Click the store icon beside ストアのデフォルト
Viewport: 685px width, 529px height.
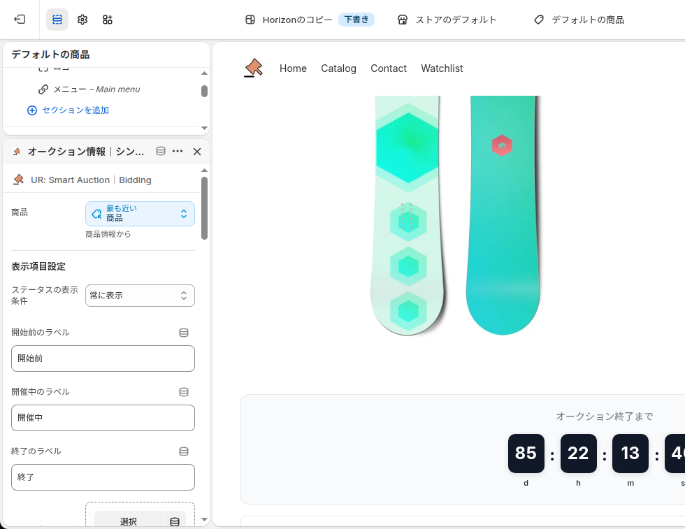tap(403, 20)
